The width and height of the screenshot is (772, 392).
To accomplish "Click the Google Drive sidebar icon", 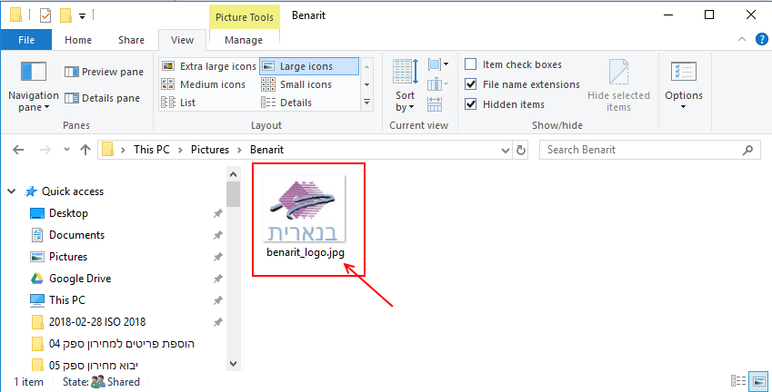I will click(37, 279).
